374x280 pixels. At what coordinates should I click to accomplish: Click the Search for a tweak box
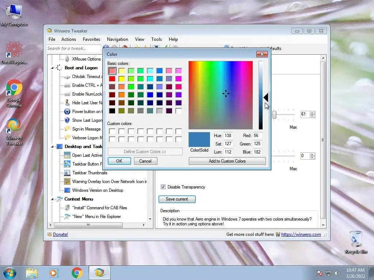tap(74, 48)
